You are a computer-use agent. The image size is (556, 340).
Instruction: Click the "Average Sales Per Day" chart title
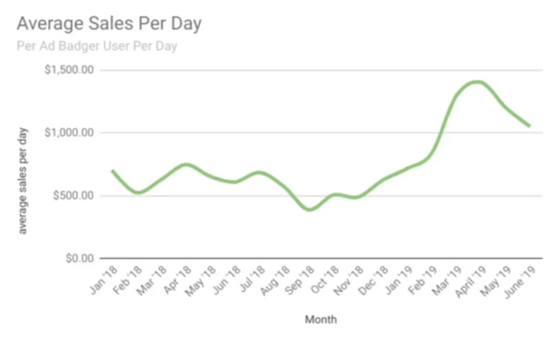(x=109, y=24)
